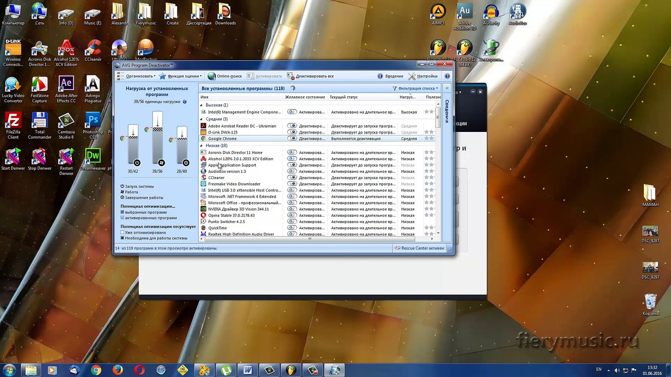
Task: Toggle state switch for Intel(R) Management Engine
Action: coord(292,112)
